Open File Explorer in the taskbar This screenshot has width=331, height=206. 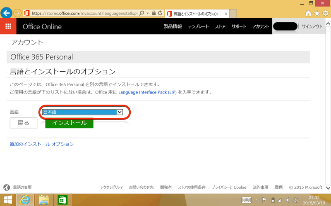[44, 200]
